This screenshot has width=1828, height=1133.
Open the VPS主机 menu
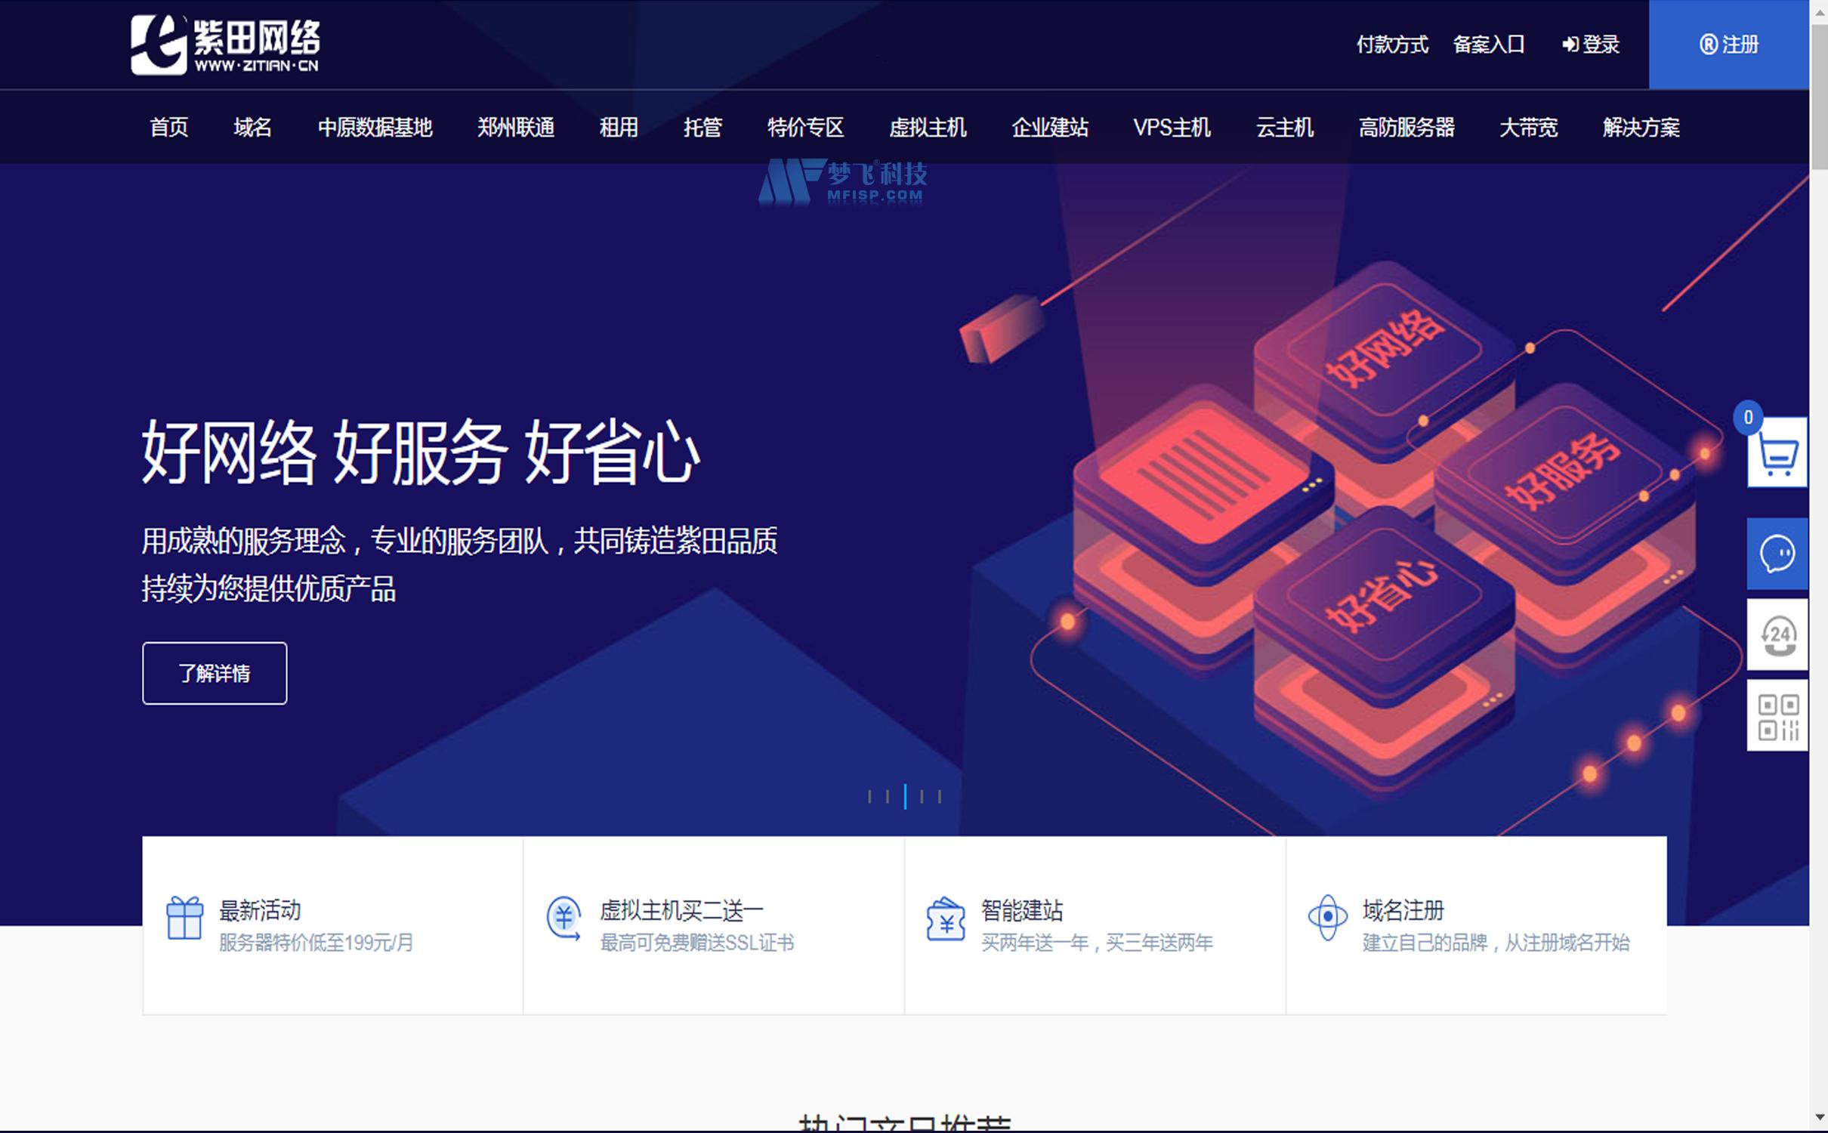pyautogui.click(x=1172, y=127)
